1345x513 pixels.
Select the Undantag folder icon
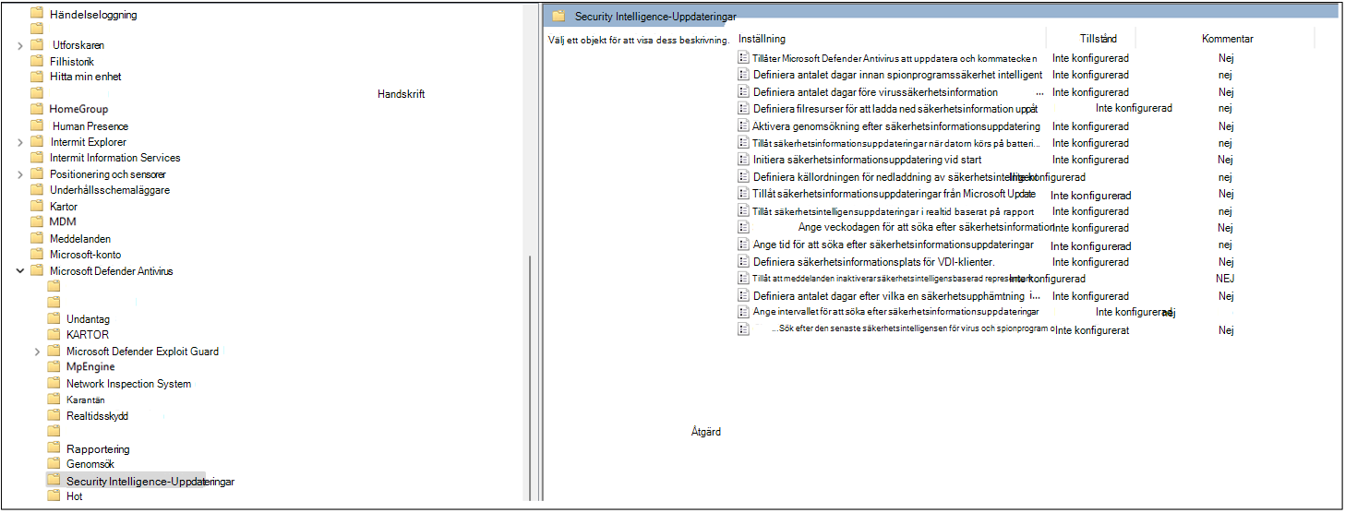click(x=54, y=318)
